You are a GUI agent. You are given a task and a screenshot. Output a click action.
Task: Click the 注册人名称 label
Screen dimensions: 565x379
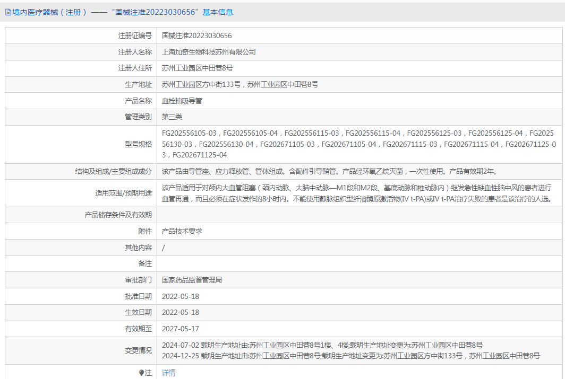pyautogui.click(x=135, y=52)
